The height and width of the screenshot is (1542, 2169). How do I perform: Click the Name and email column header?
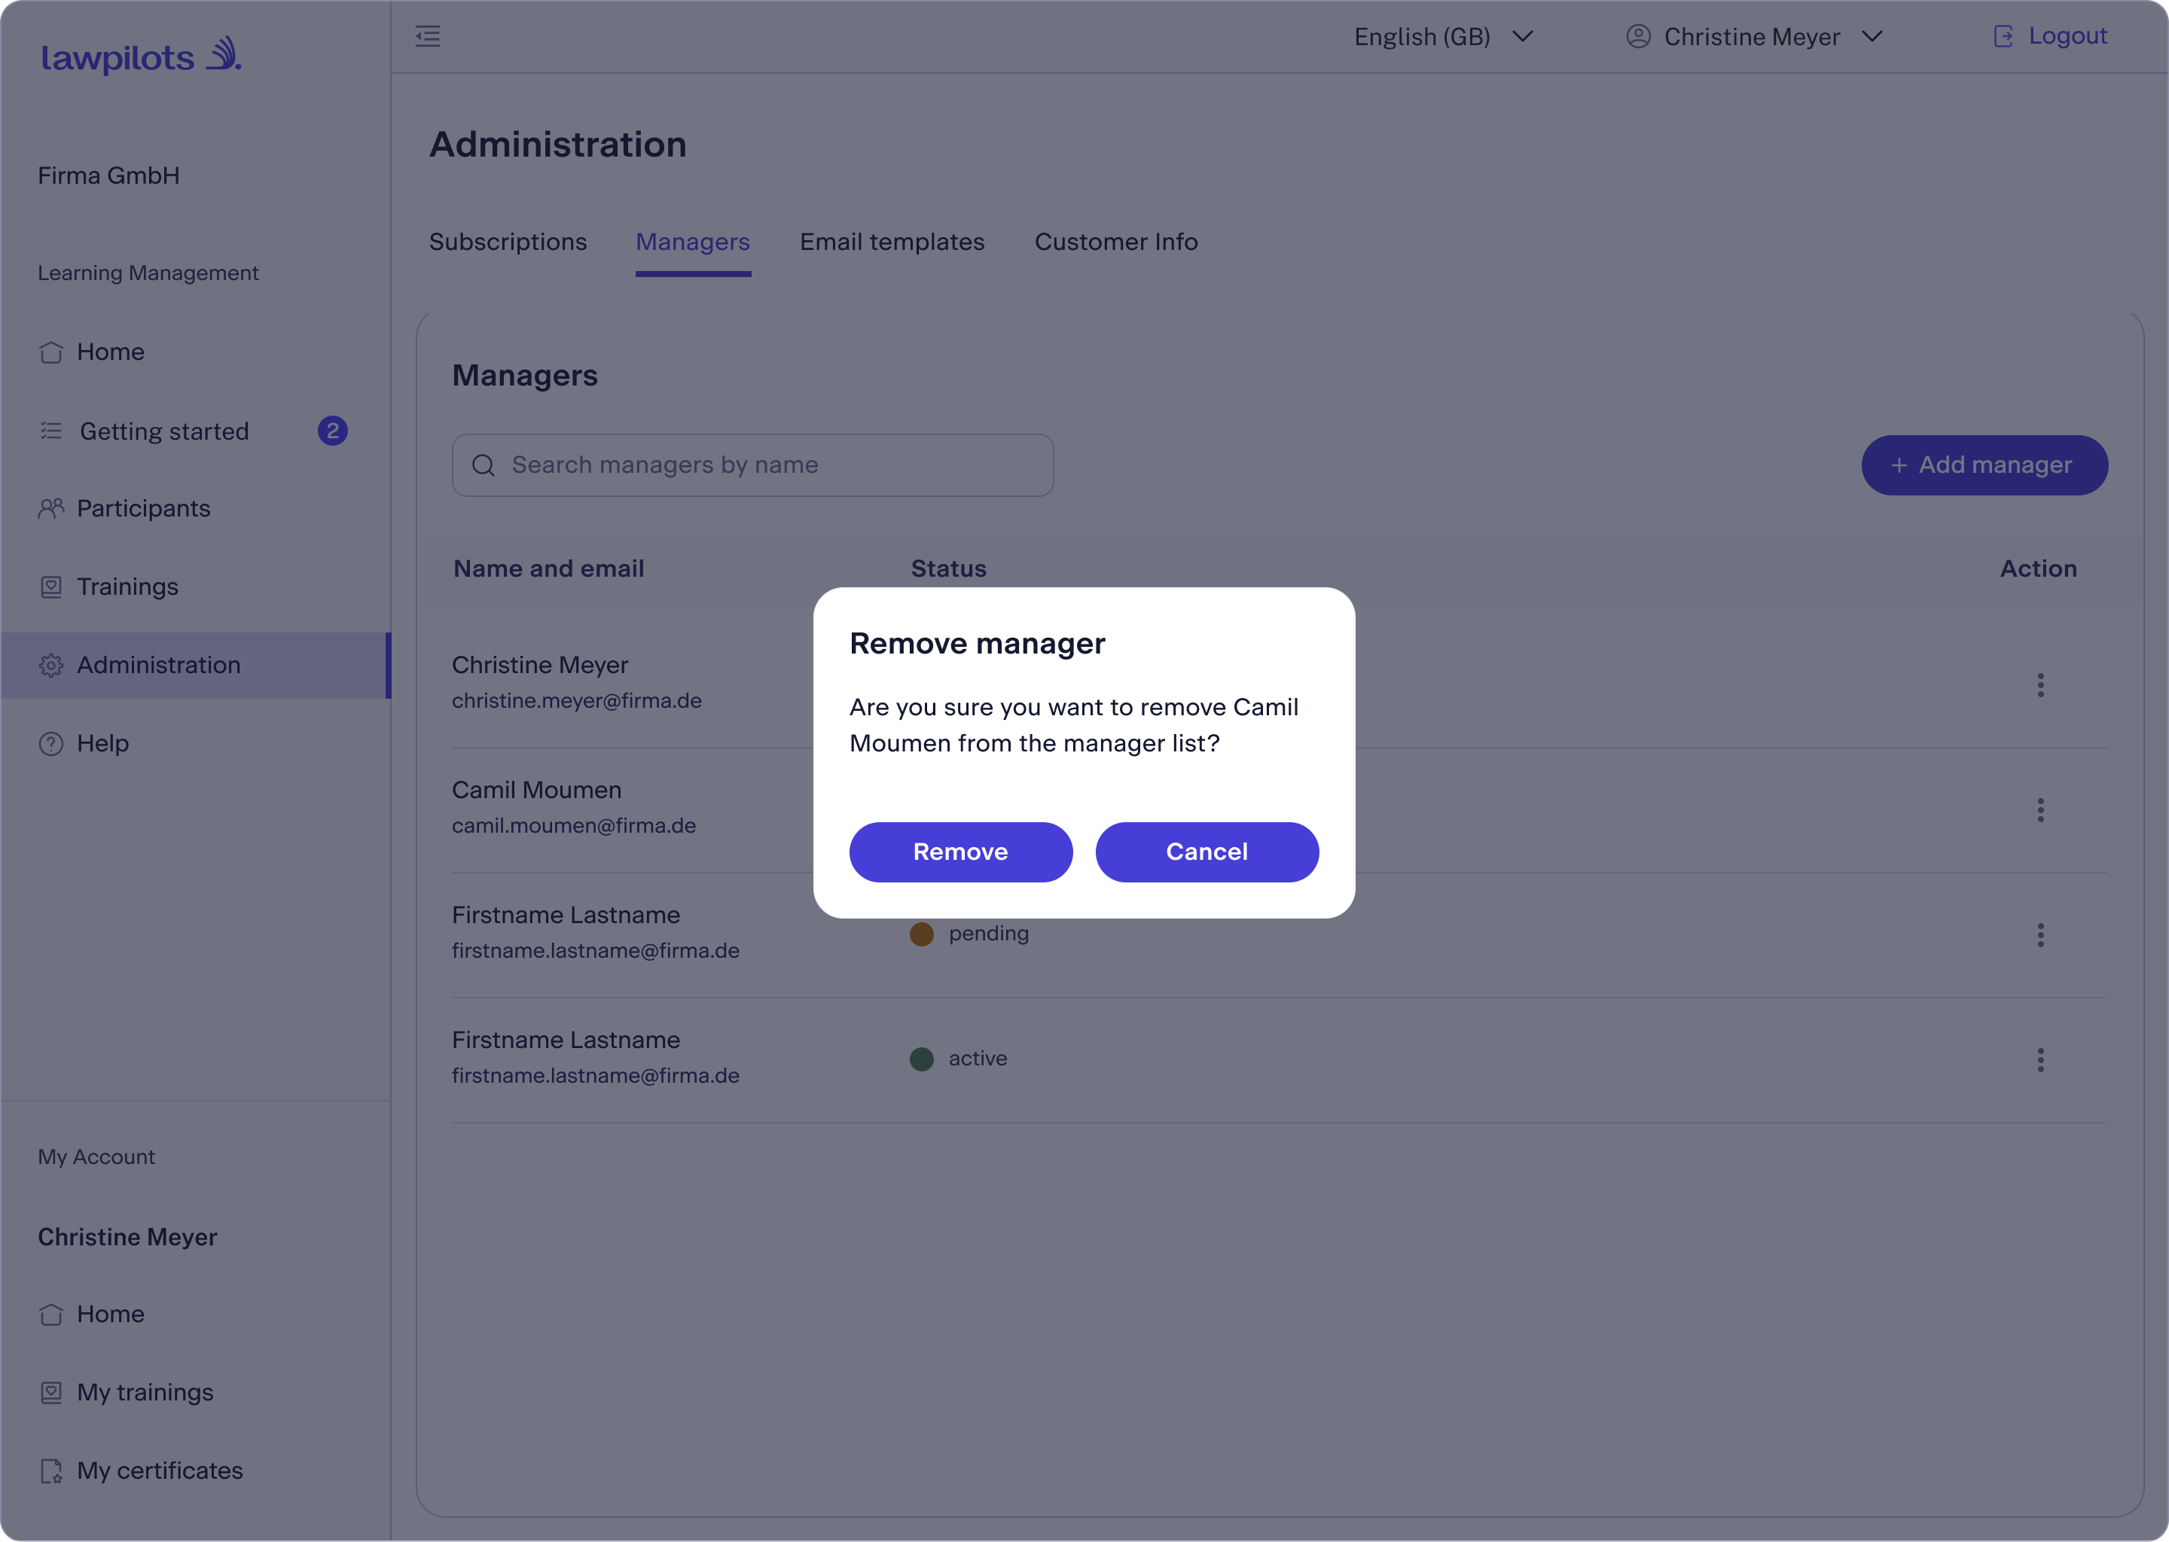[549, 568]
